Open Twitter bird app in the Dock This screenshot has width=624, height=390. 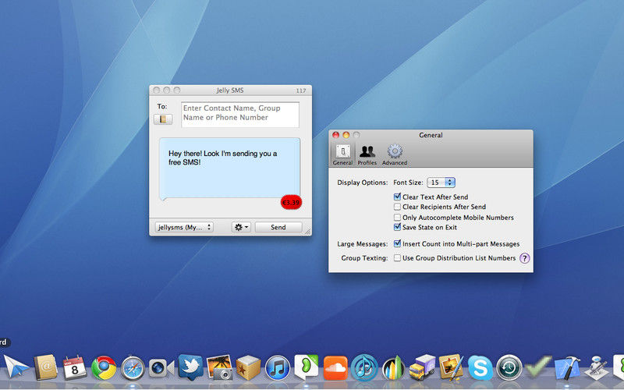click(190, 367)
